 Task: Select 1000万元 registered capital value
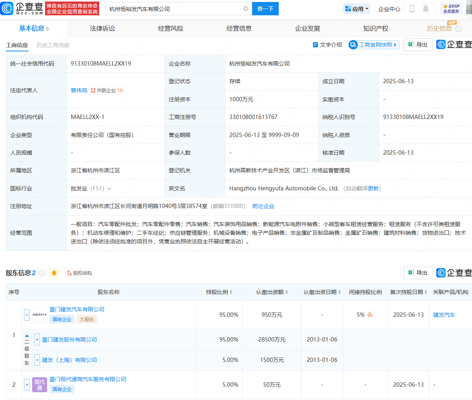pos(241,99)
